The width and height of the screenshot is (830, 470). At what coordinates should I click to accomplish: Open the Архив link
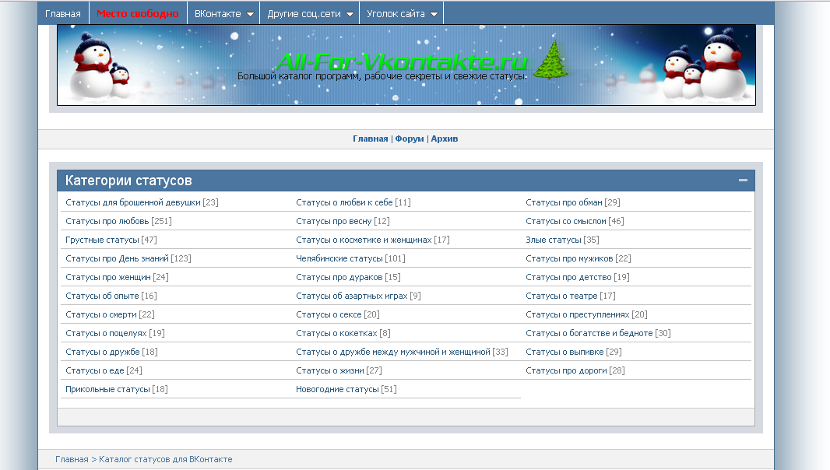pyautogui.click(x=444, y=139)
